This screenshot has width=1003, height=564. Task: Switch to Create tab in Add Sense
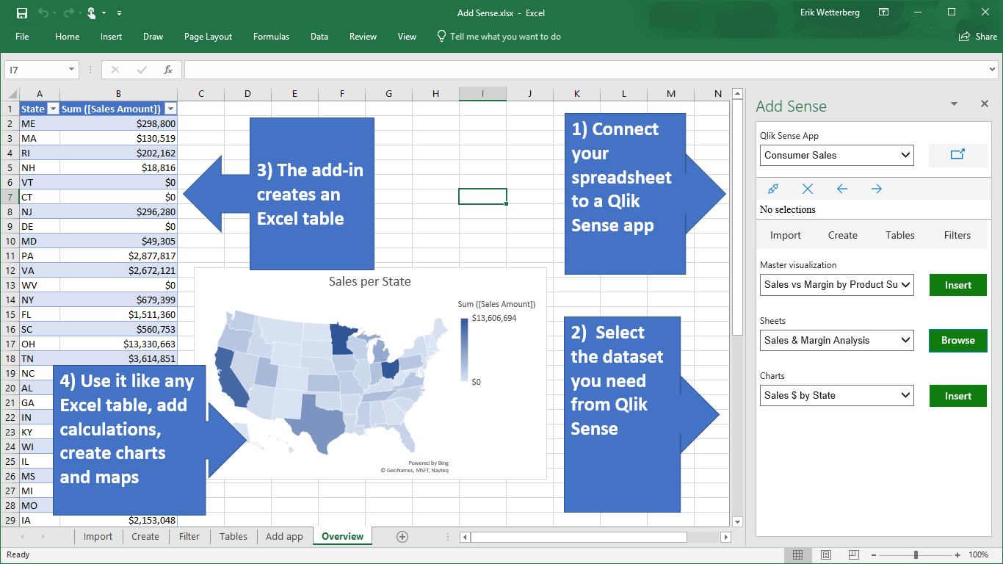(x=843, y=235)
